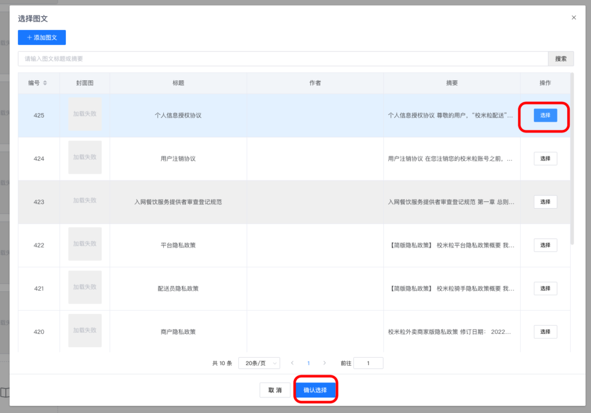
Task: Go to the previous page with left chevron
Action: click(293, 363)
